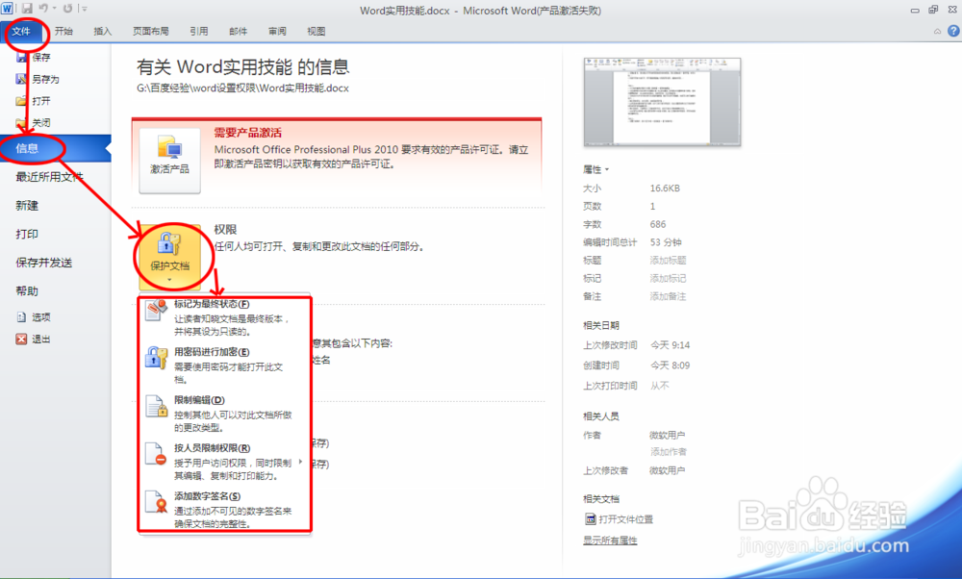
Task: Click 显示所有属性 link
Action: tap(610, 541)
